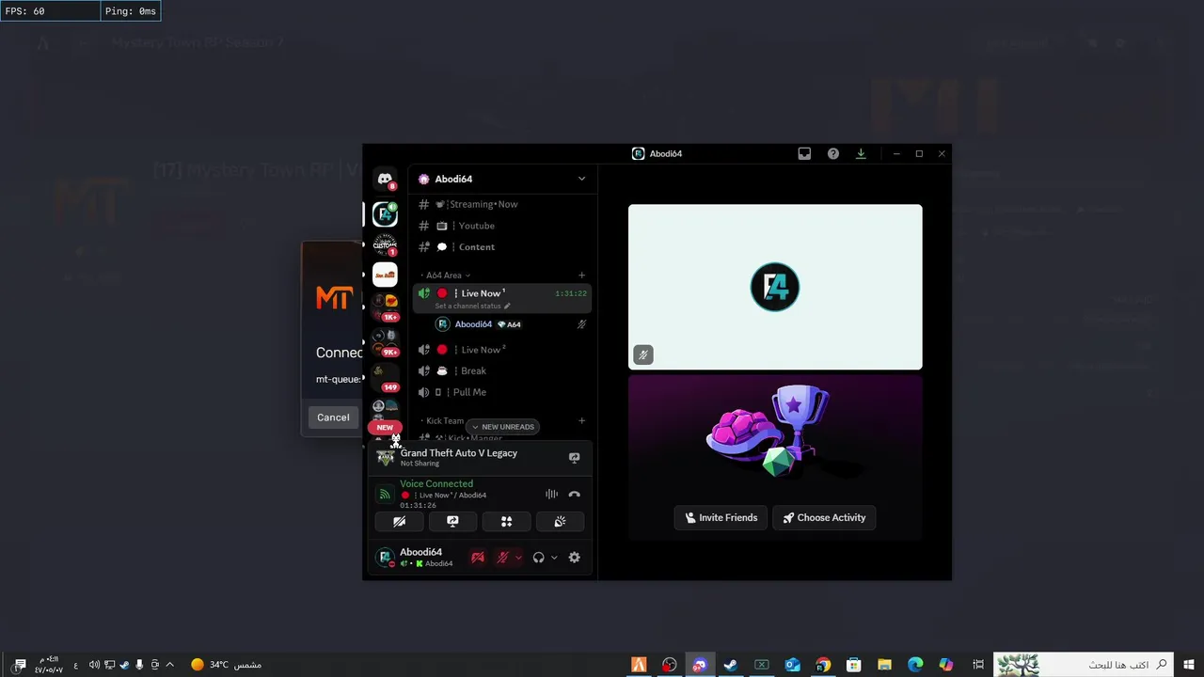
Task: Open File Explorer from taskbar
Action: coord(884,665)
